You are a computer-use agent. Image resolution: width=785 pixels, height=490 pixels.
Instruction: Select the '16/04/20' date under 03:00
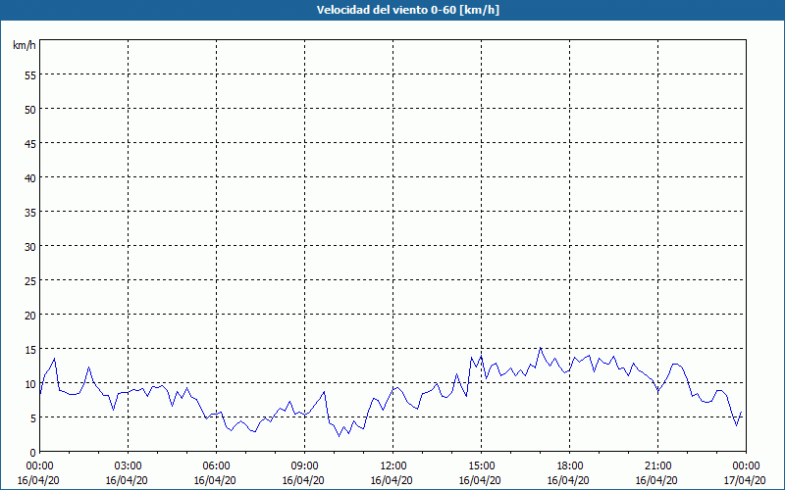[127, 480]
